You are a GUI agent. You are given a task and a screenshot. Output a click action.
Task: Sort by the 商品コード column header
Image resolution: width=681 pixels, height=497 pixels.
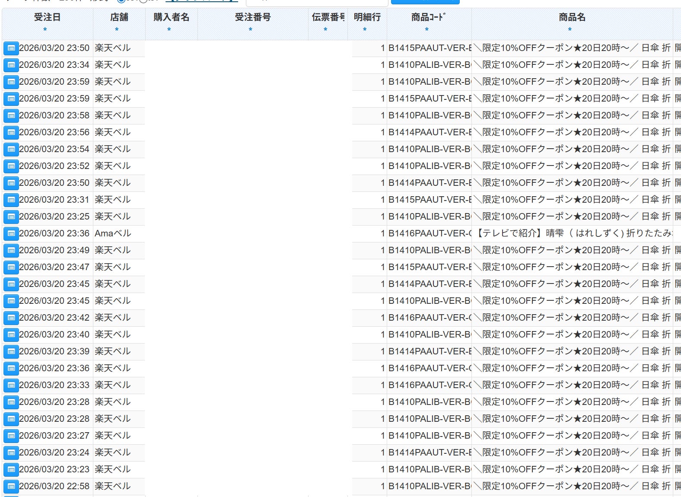tap(429, 17)
